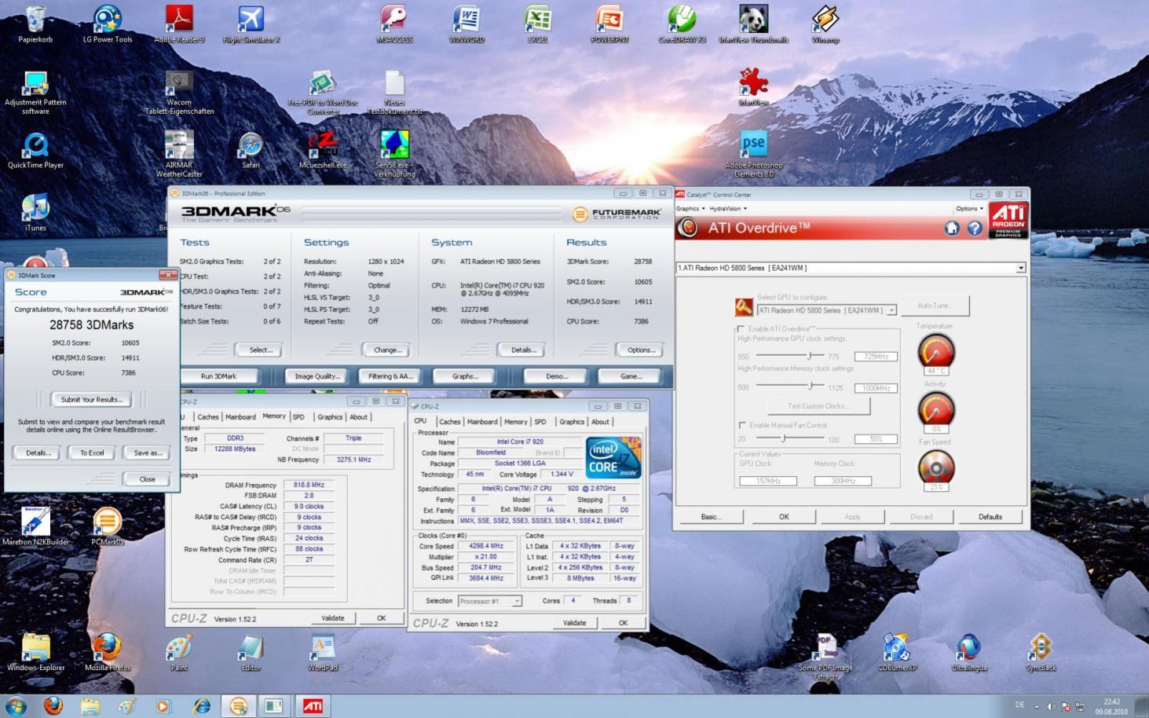Launch the Winamp desktop icon

[825, 24]
